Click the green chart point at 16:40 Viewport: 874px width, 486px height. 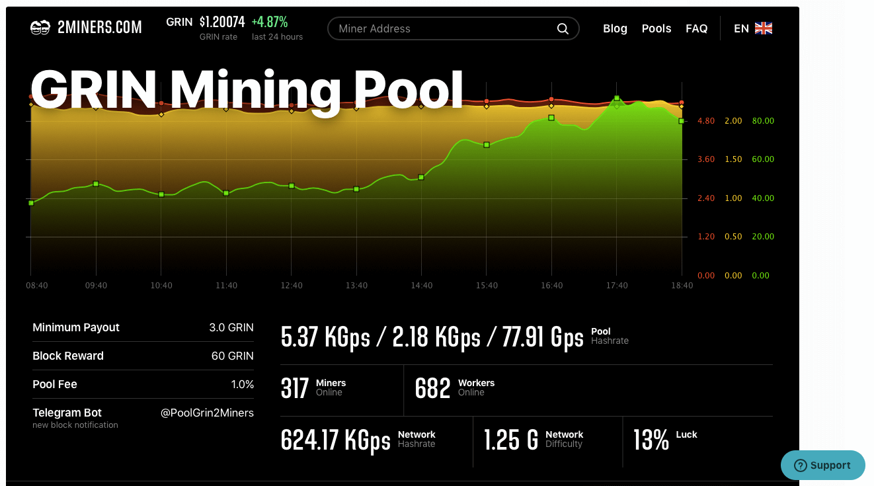(x=551, y=118)
